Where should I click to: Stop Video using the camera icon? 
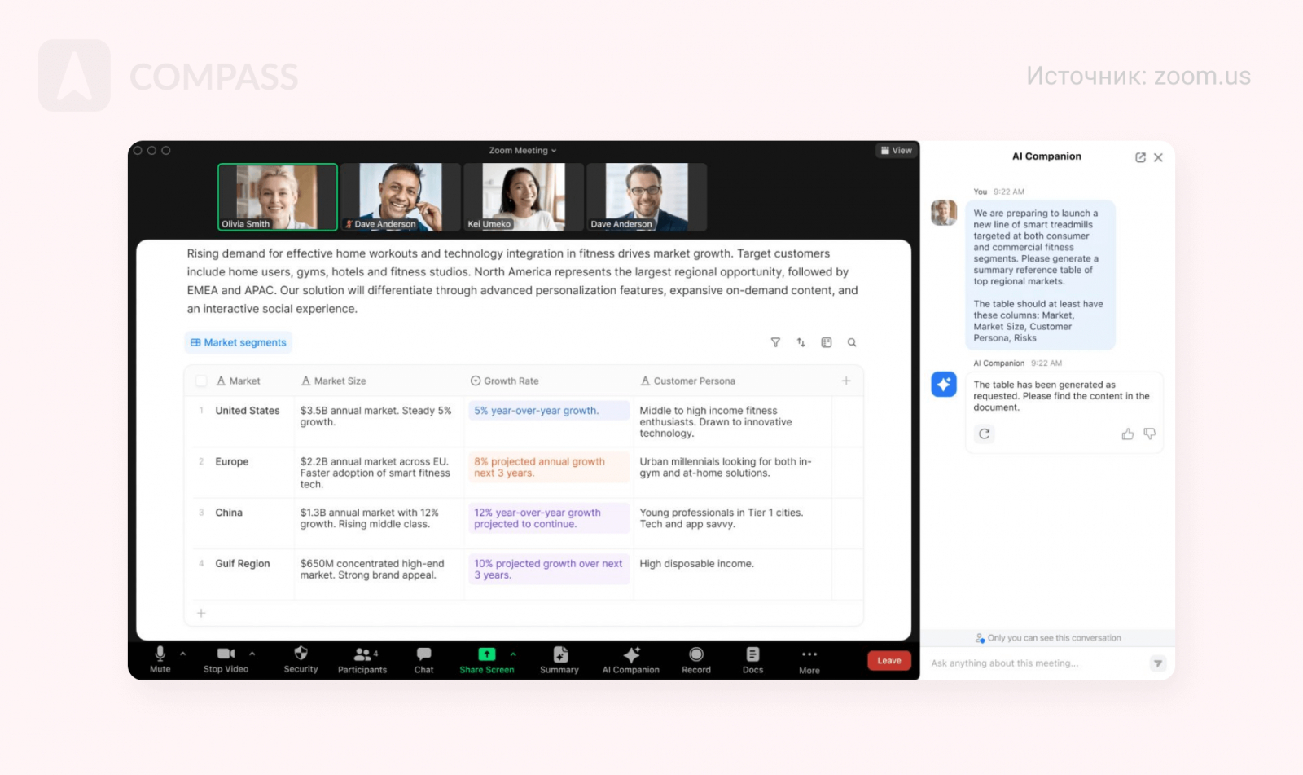[x=226, y=654]
